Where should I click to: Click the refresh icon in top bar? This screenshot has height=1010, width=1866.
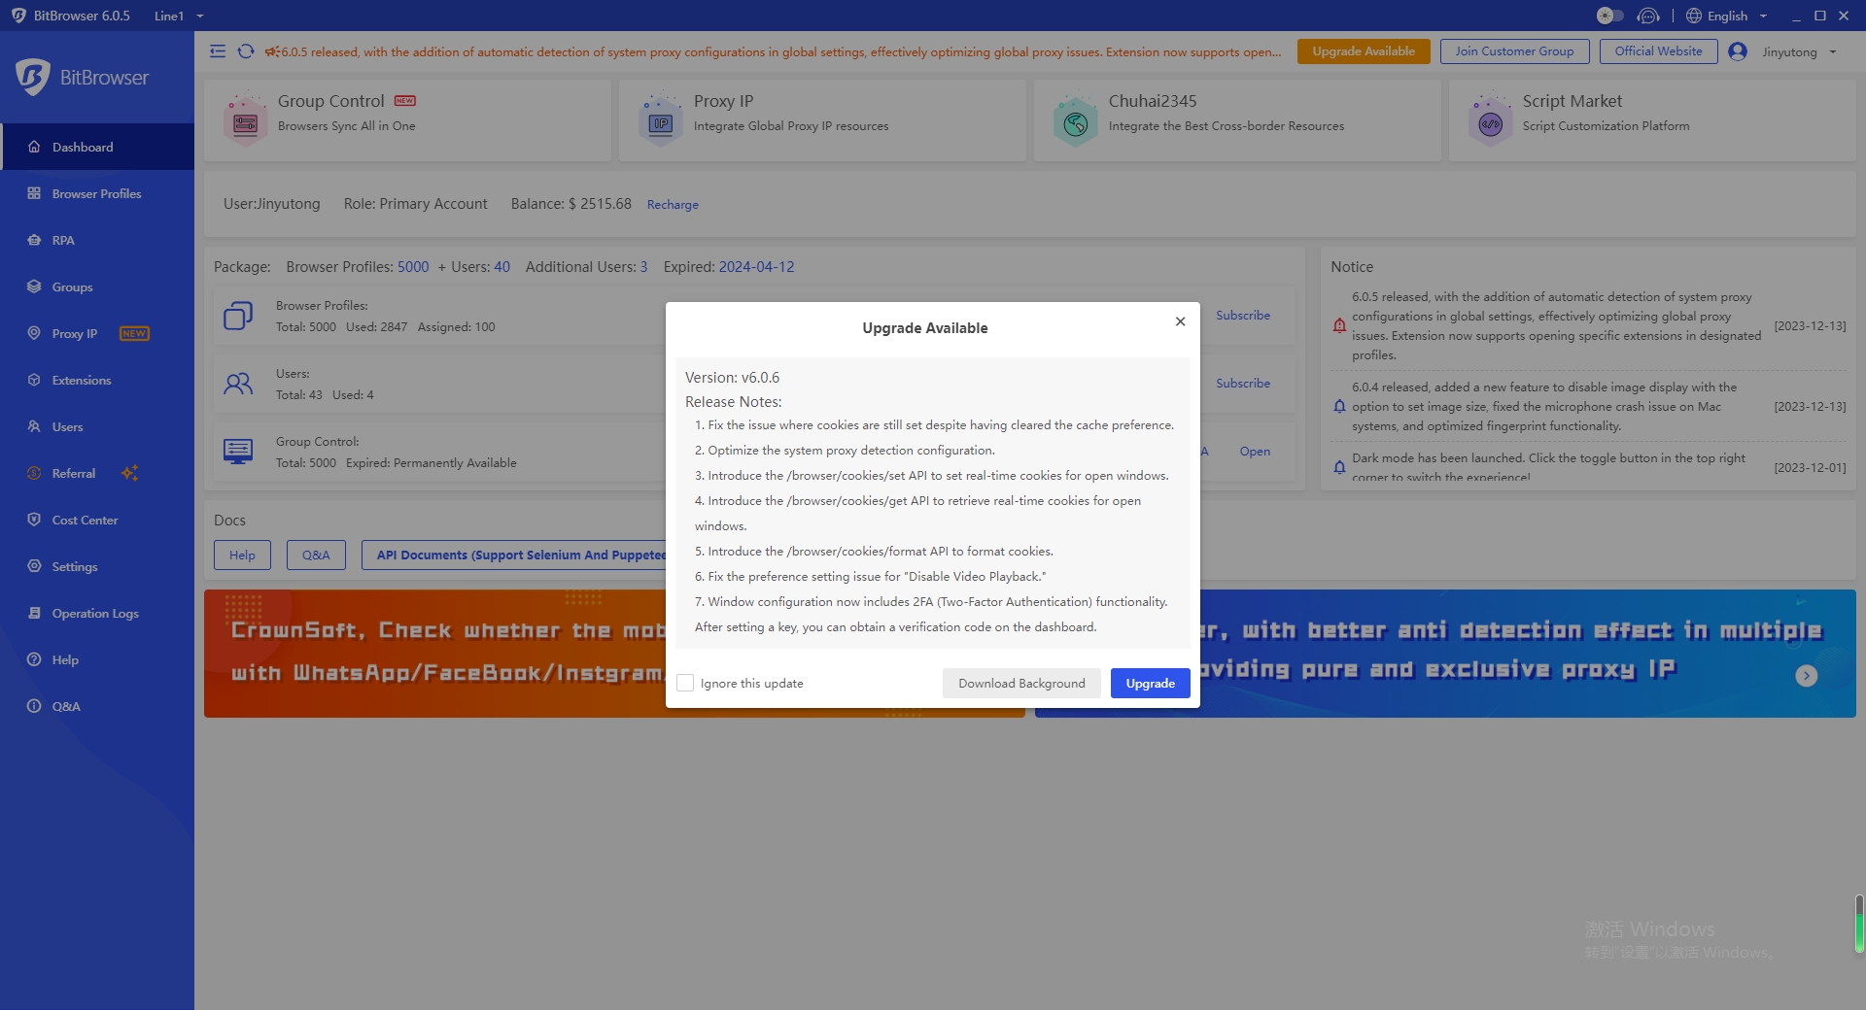(x=246, y=51)
